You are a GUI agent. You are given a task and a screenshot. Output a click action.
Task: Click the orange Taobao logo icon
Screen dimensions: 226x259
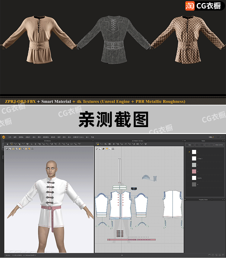click(190, 6)
